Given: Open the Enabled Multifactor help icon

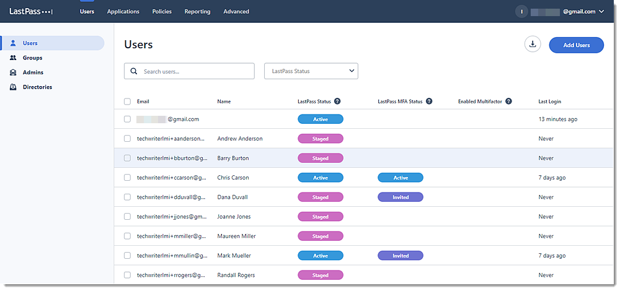Looking at the screenshot, I should point(508,101).
